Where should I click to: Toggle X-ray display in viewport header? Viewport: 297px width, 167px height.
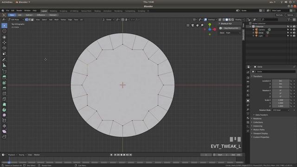[x=220, y=19]
